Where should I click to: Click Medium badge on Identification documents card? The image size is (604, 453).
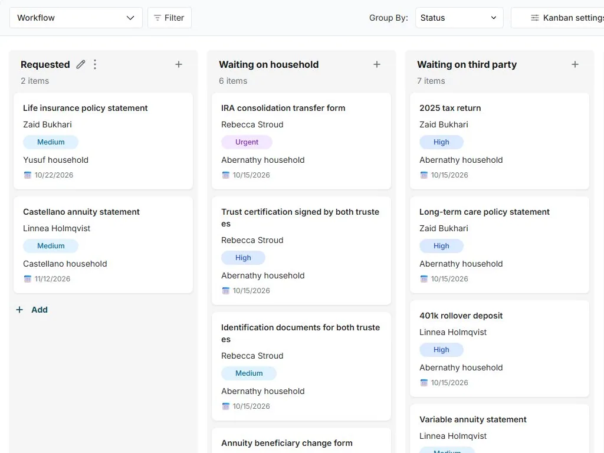(x=249, y=373)
